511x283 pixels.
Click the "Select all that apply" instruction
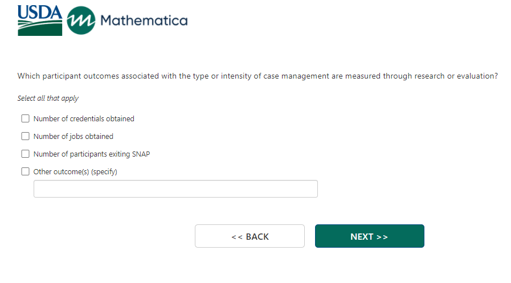coord(48,99)
